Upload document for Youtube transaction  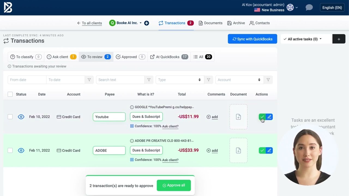(238, 117)
